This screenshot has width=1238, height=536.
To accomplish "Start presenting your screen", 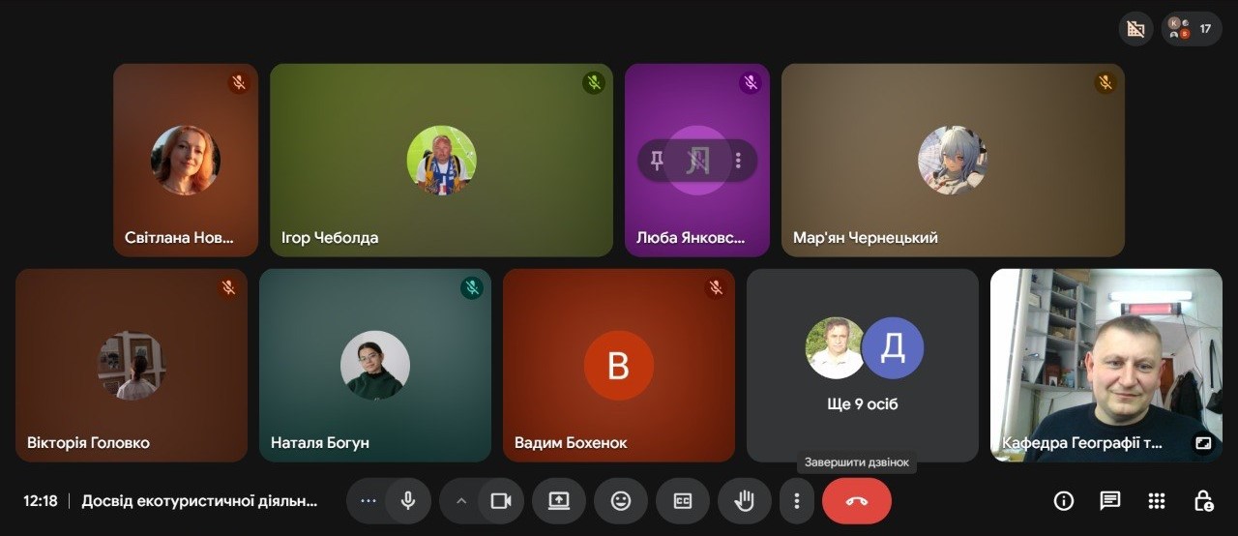I will click(x=559, y=500).
